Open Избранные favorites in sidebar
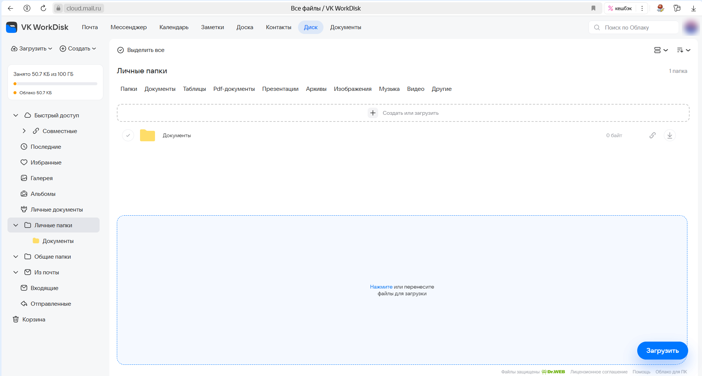The image size is (702, 376). (46, 163)
